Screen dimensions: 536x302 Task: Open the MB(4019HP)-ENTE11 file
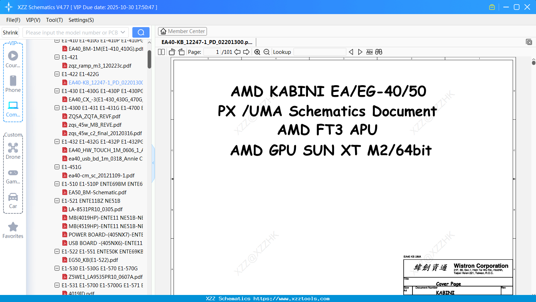coord(106,218)
